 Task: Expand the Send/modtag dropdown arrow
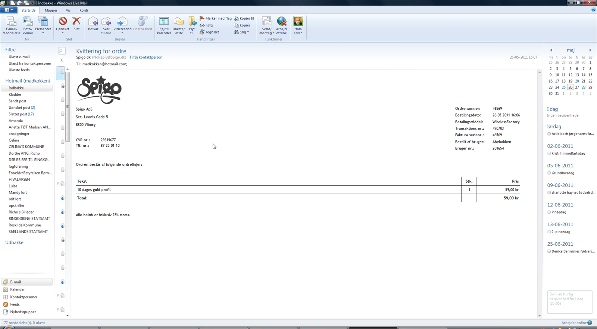[x=273, y=33]
